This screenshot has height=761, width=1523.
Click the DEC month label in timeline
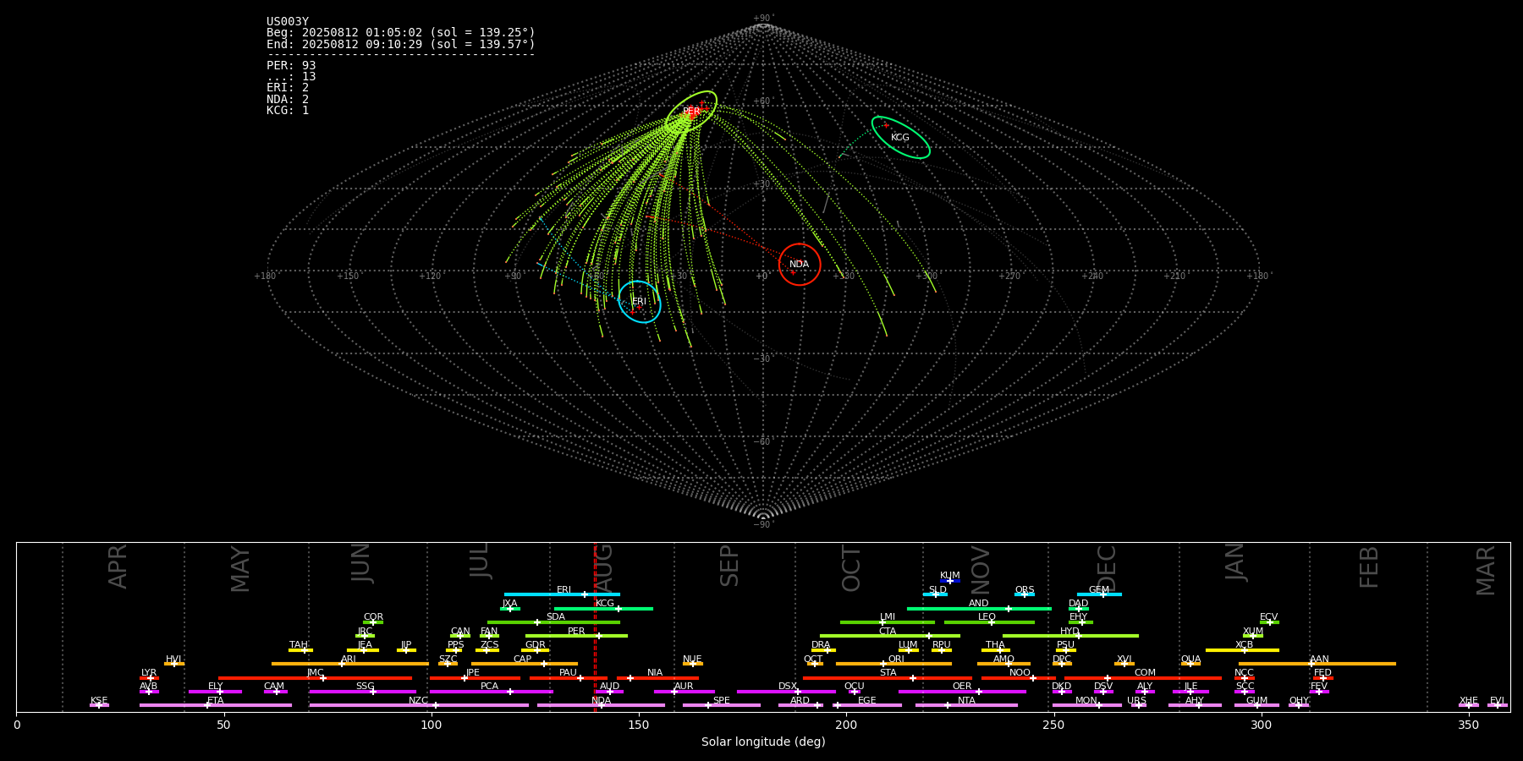point(1107,568)
